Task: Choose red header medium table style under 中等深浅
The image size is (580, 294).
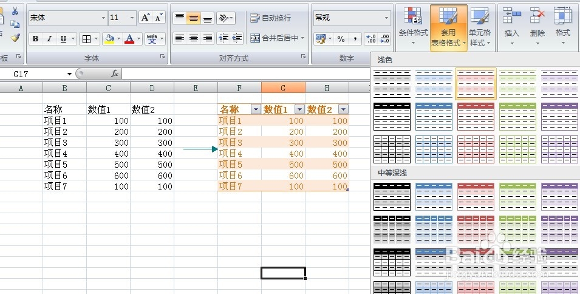Action: (x=476, y=197)
